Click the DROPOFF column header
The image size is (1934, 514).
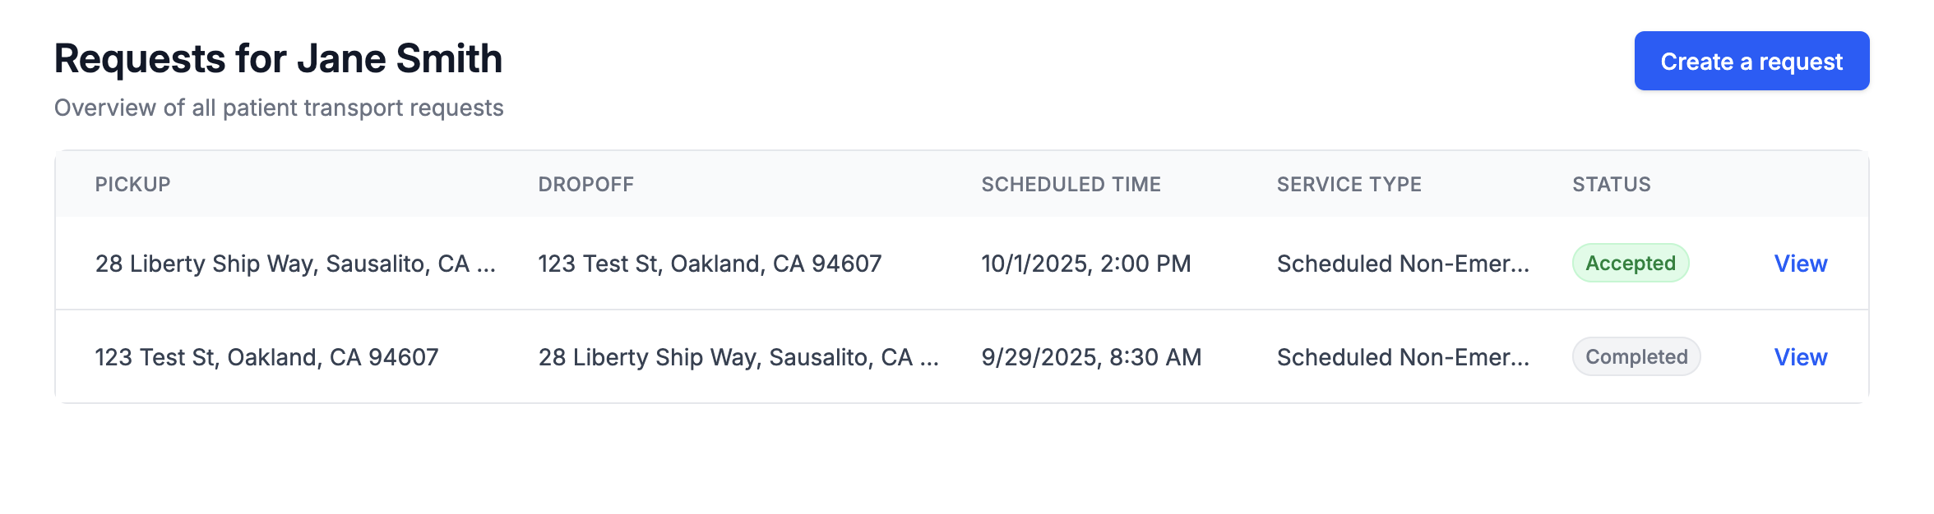tap(585, 185)
